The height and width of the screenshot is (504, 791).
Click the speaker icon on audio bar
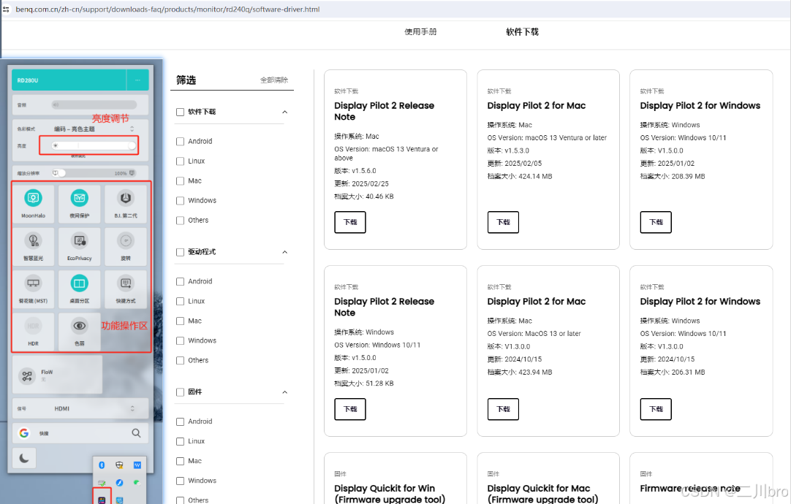(56, 105)
